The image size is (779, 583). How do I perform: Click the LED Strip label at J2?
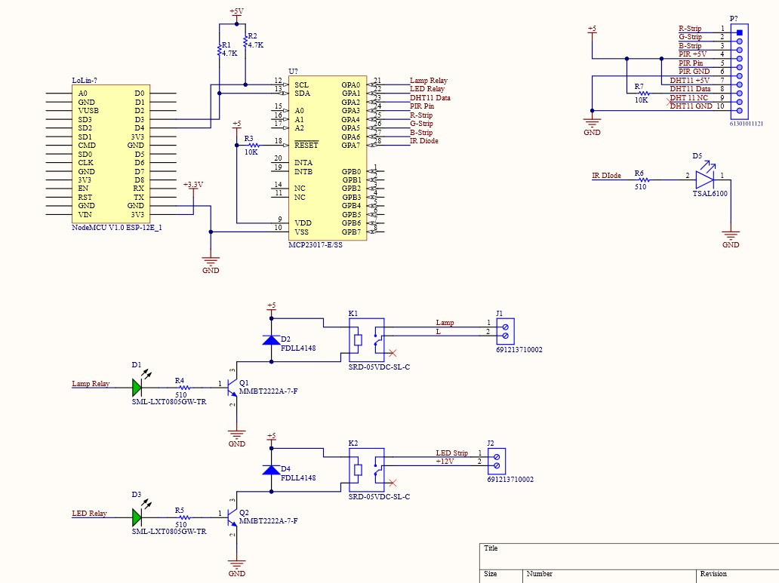452,453
